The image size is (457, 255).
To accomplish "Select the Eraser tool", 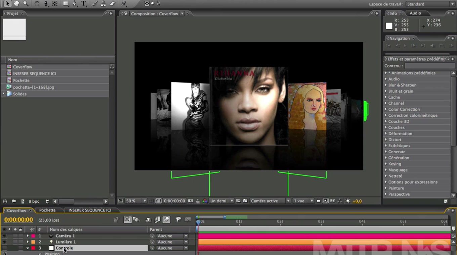I will tap(113, 4).
